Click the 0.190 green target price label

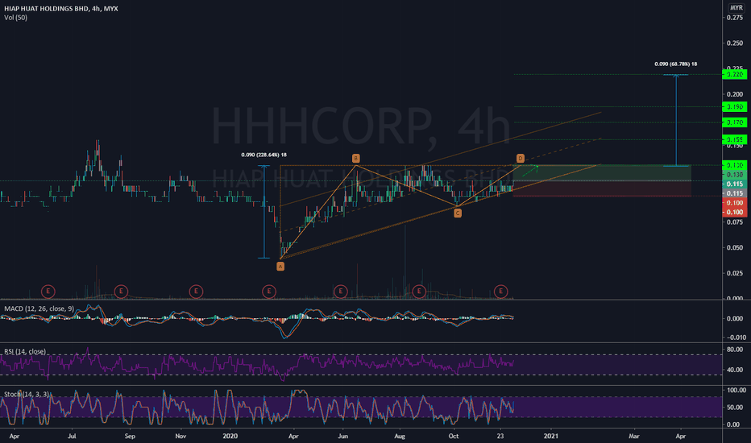(x=735, y=106)
